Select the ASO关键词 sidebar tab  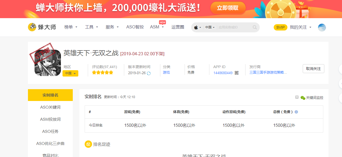tap(50, 107)
